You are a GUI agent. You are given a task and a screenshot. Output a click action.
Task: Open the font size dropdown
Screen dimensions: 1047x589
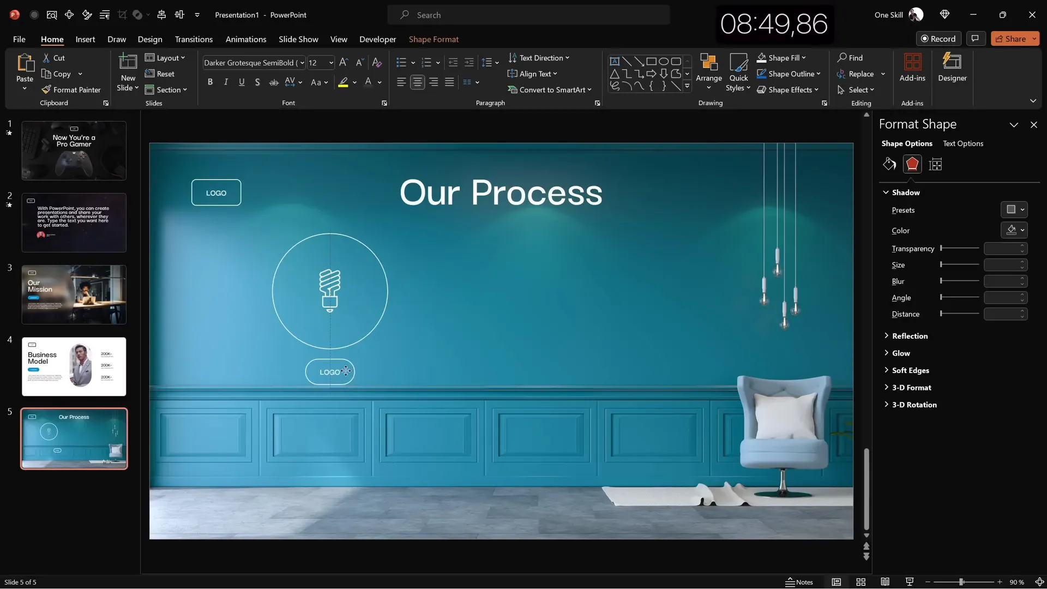tap(329, 63)
